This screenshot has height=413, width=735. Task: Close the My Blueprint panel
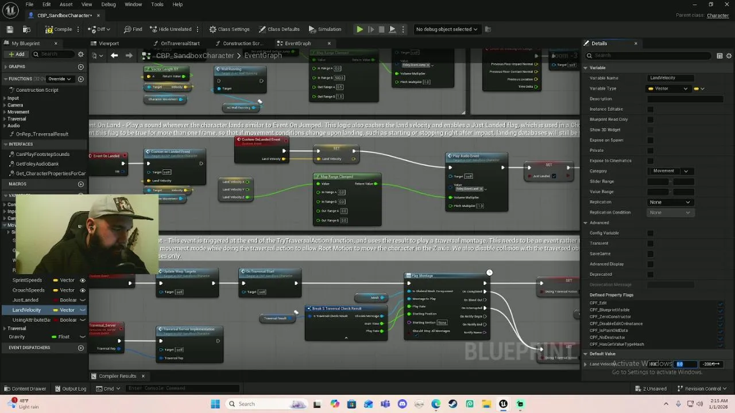[x=56, y=44]
